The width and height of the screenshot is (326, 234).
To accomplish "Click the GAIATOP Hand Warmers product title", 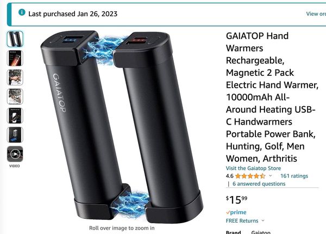I will (x=272, y=97).
